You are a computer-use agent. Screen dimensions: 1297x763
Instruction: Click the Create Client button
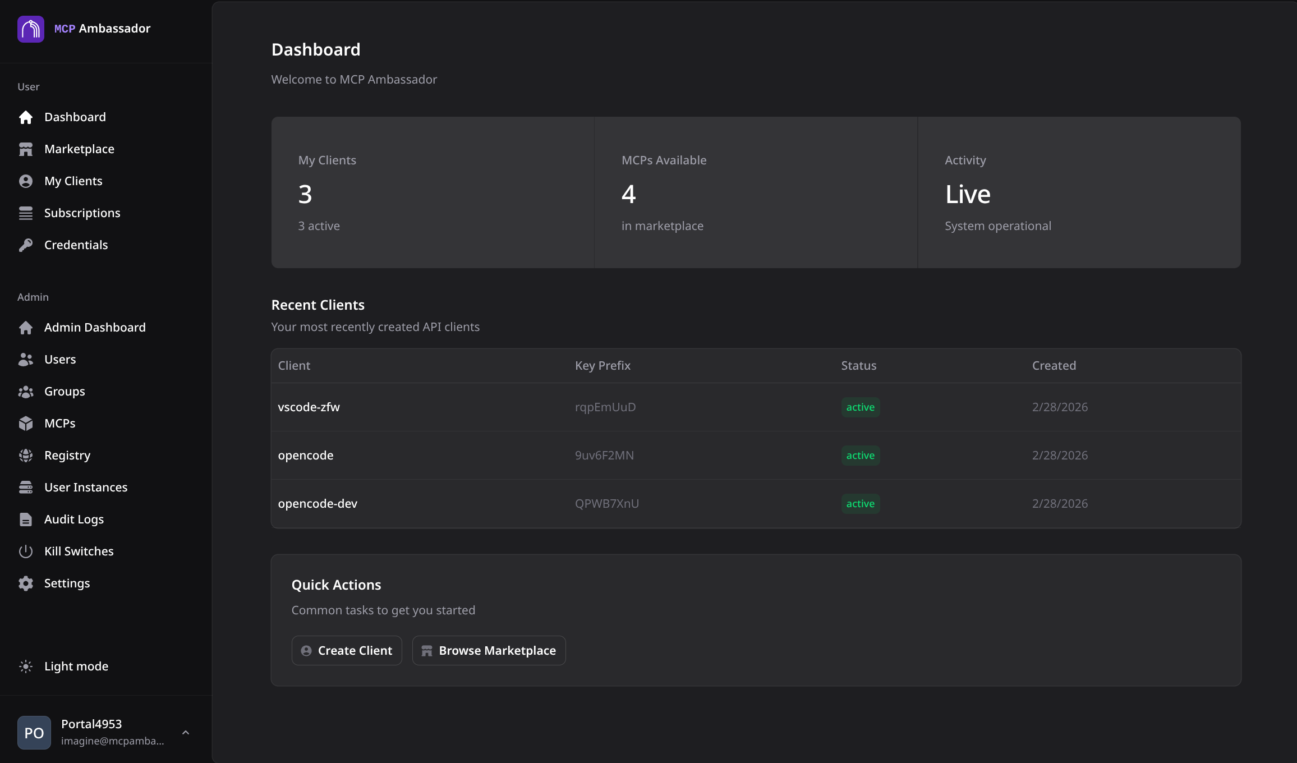coord(347,651)
